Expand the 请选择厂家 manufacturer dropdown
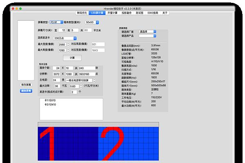Image resolution: width=245 pixels, height=163 pixels. tap(147, 31)
